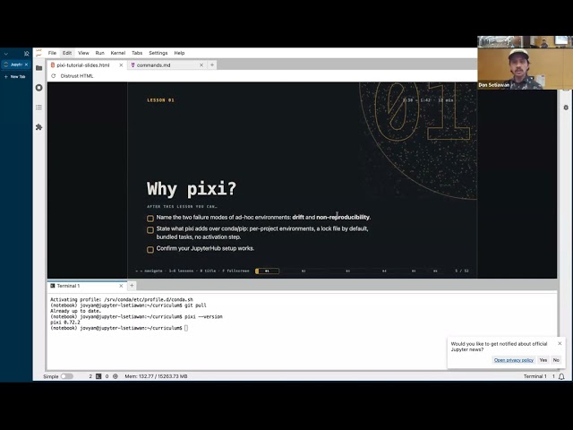The image size is (573, 430).
Task: Click the property inspector gear icon
Action: click(x=566, y=107)
